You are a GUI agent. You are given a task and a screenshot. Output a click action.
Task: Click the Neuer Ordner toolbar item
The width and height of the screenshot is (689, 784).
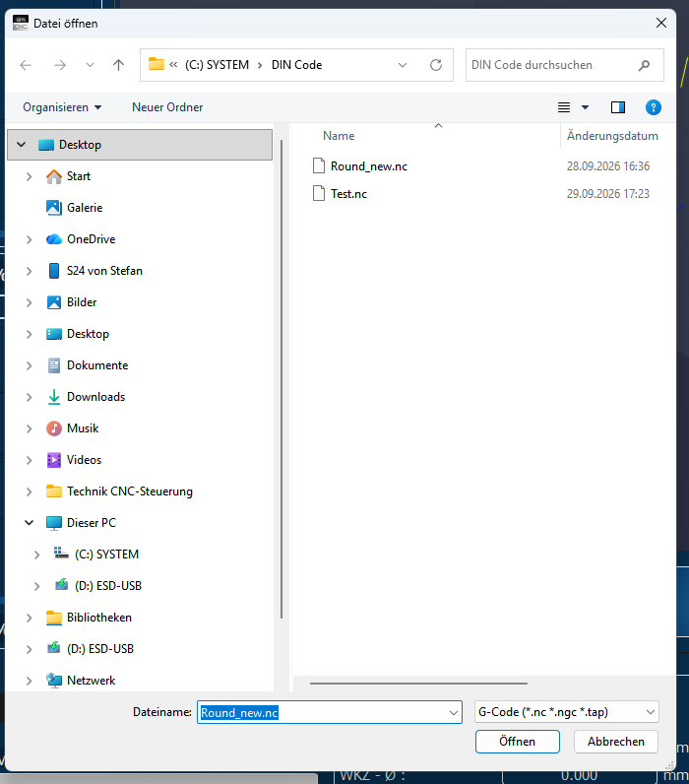click(x=167, y=107)
